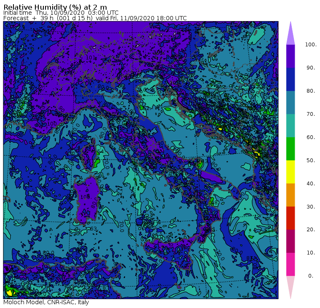Click the violet 90–100% legend color band
This screenshot has height=308, width=320.
click(x=291, y=56)
